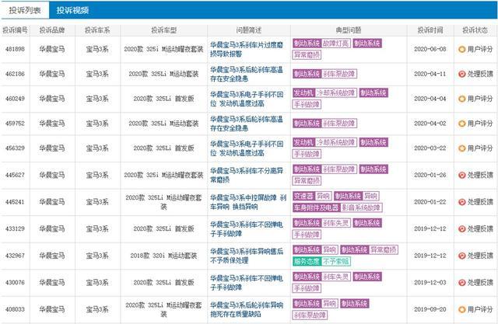Click the 影音系统故障 tag

tap(361, 208)
